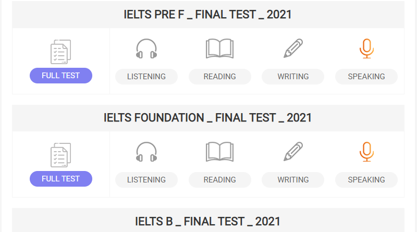This screenshot has width=417, height=232.
Task: Select READING button in IELTS FOUNDATION
Action: [219, 180]
